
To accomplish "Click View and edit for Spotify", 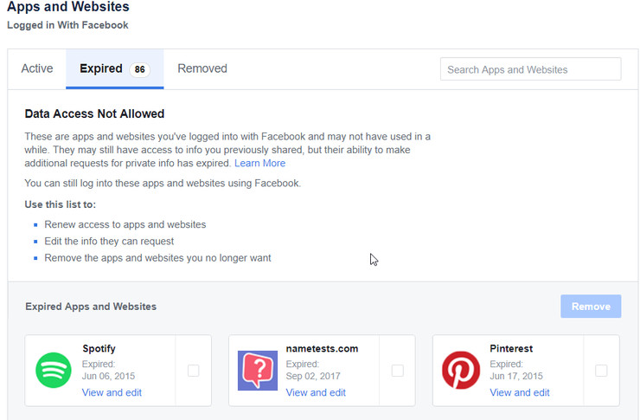I will click(x=112, y=392).
